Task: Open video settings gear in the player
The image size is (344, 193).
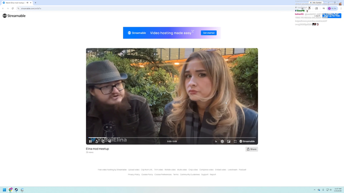Action: pos(222,142)
